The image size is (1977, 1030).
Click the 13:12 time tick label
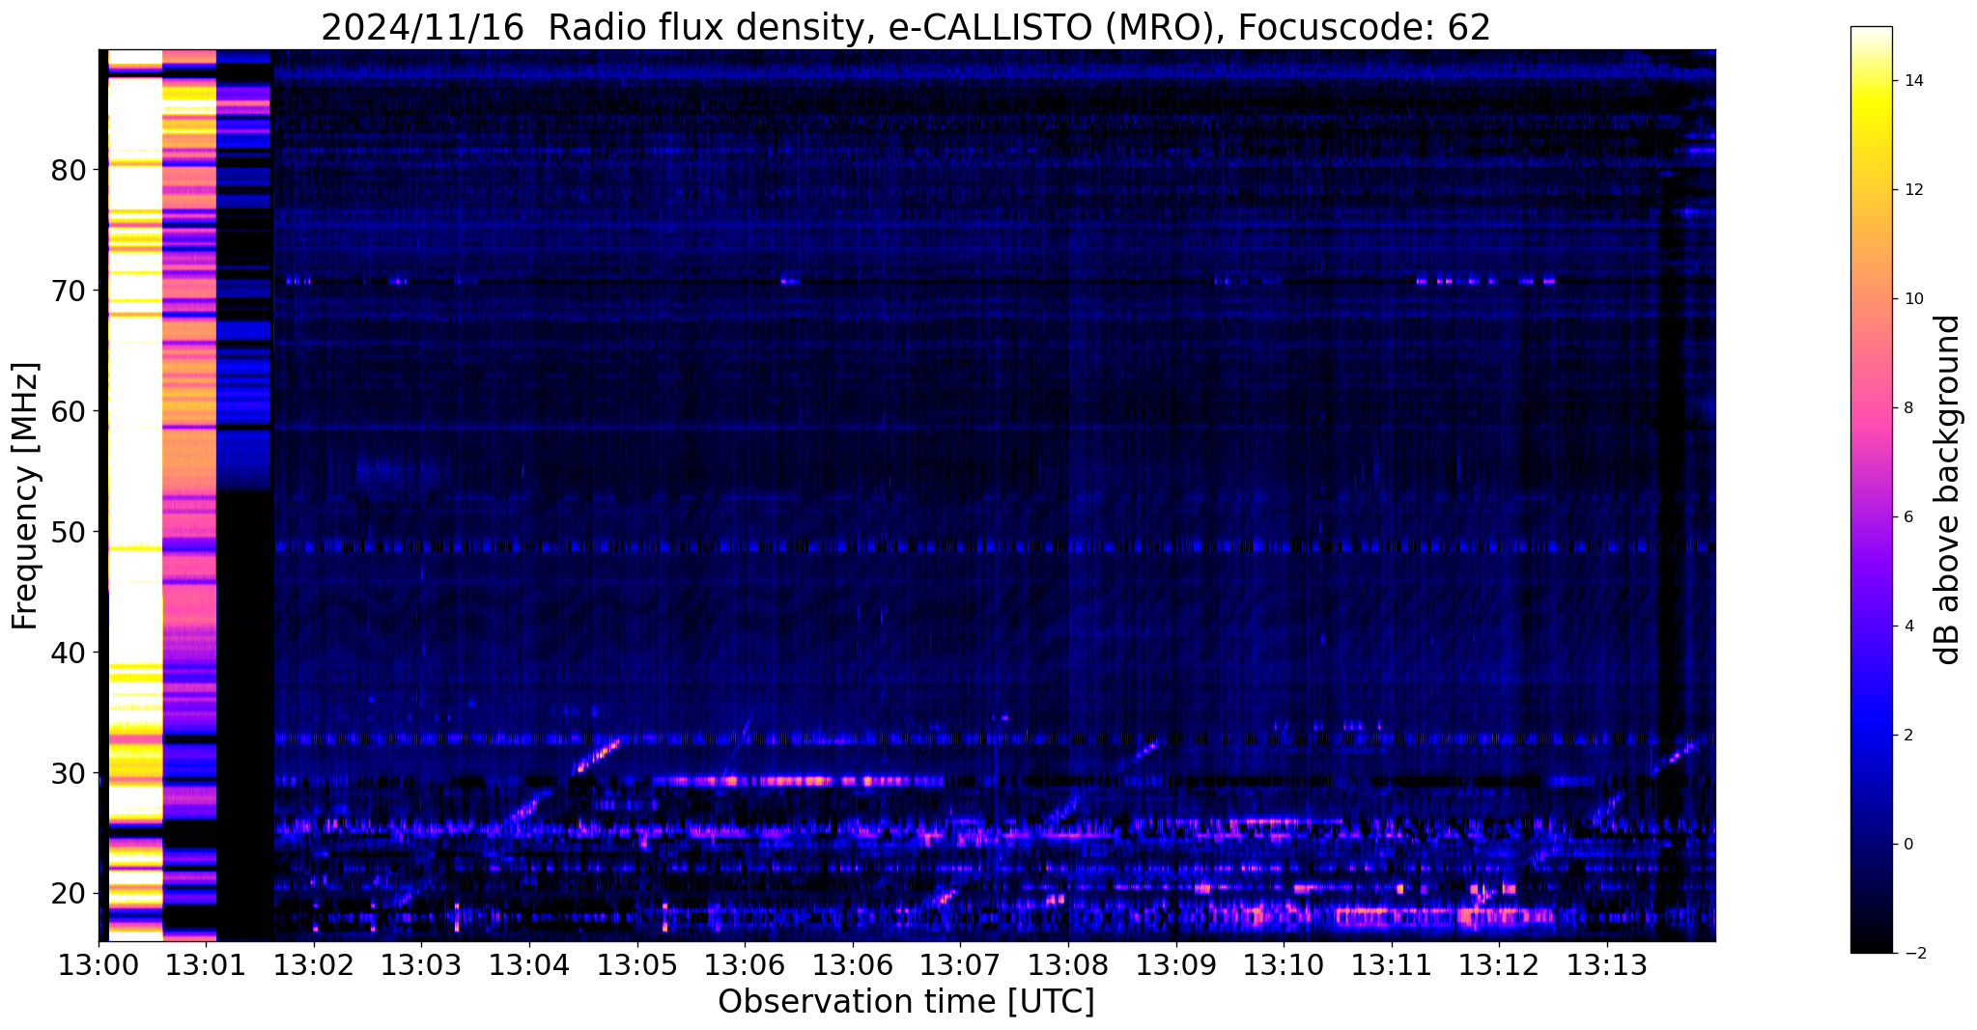pyautogui.click(x=1499, y=965)
